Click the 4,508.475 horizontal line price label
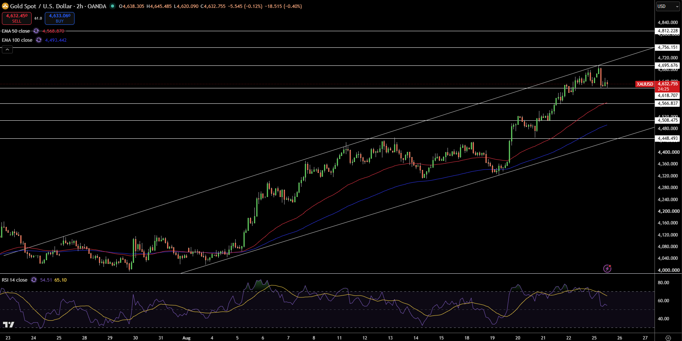 click(x=668, y=120)
